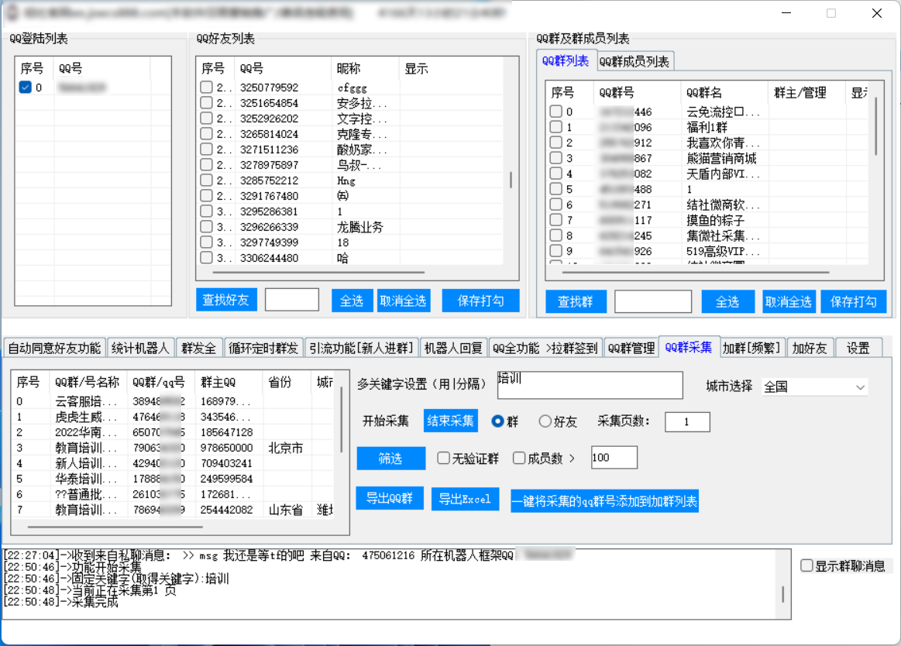Open the 城市选择 dropdown
Viewport: 901px width, 646px height.
(814, 387)
